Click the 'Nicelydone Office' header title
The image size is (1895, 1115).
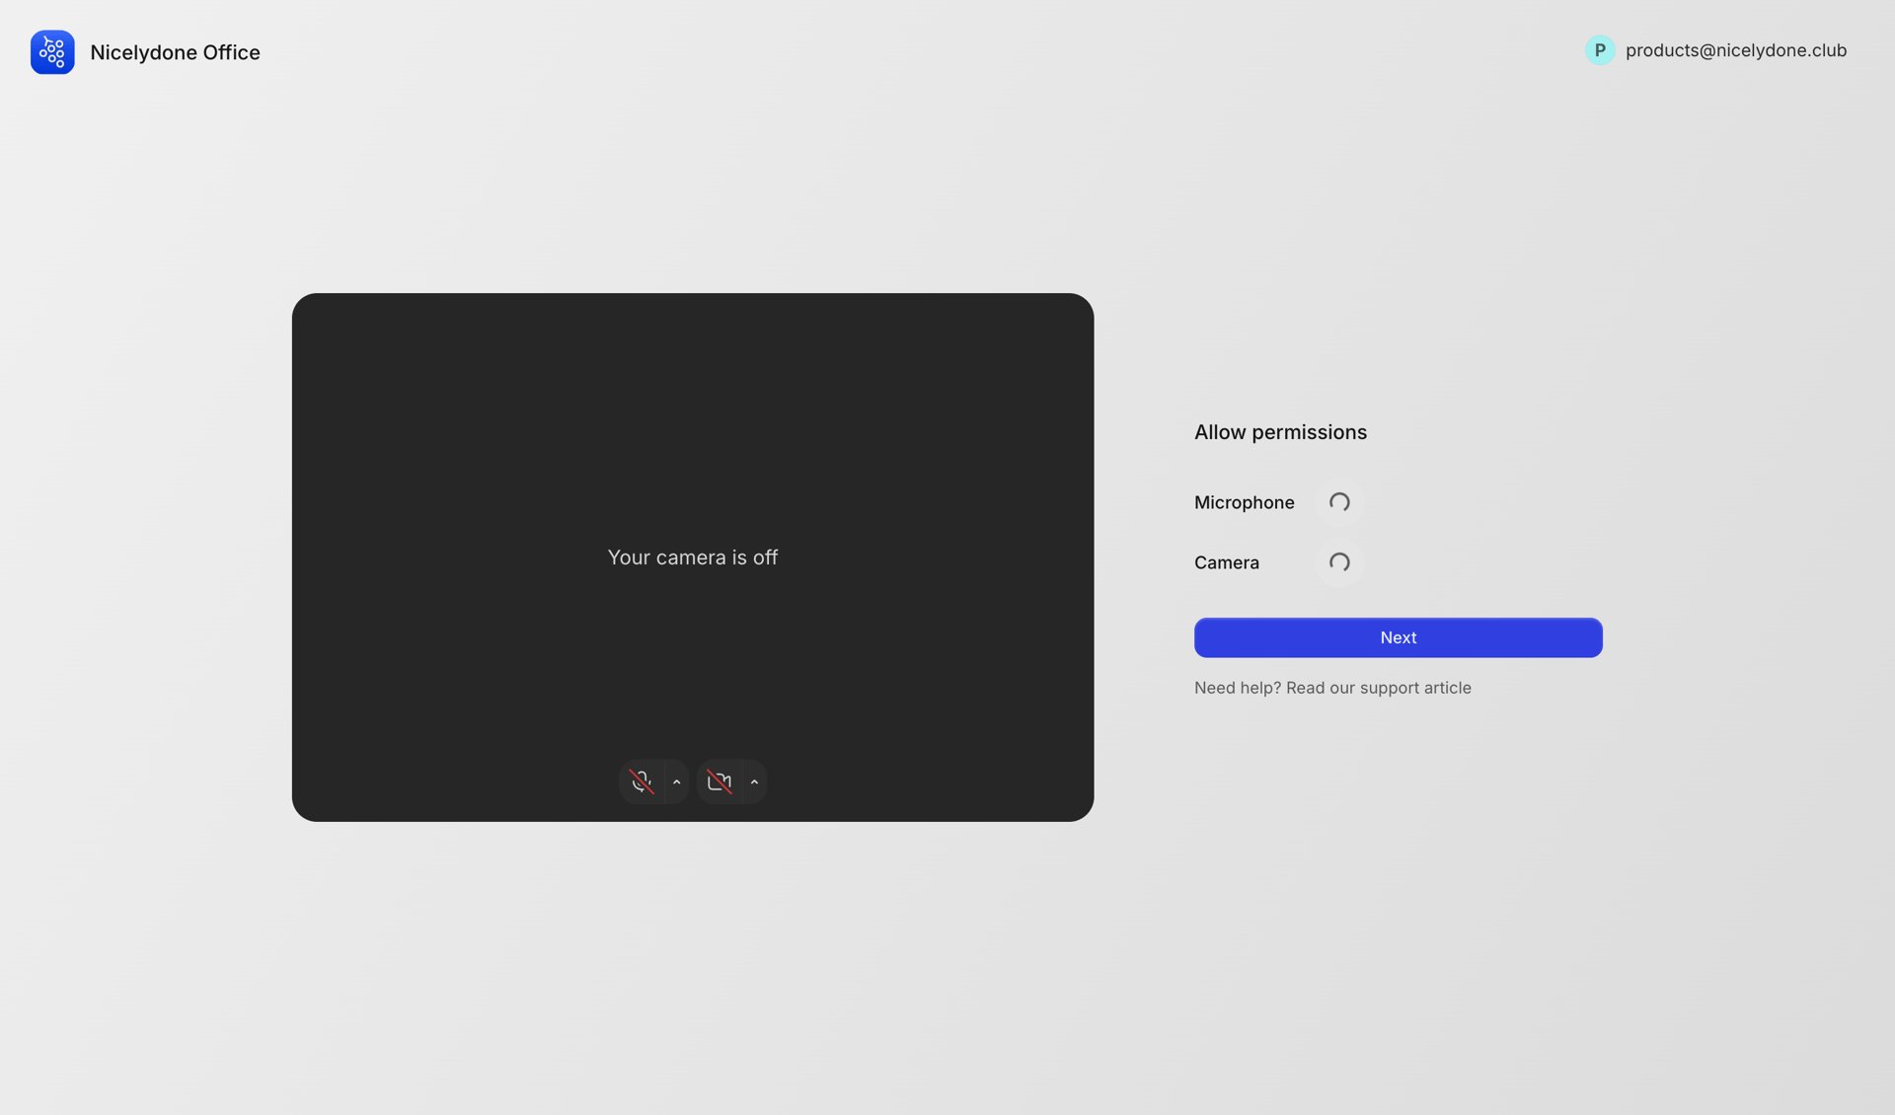(x=175, y=52)
